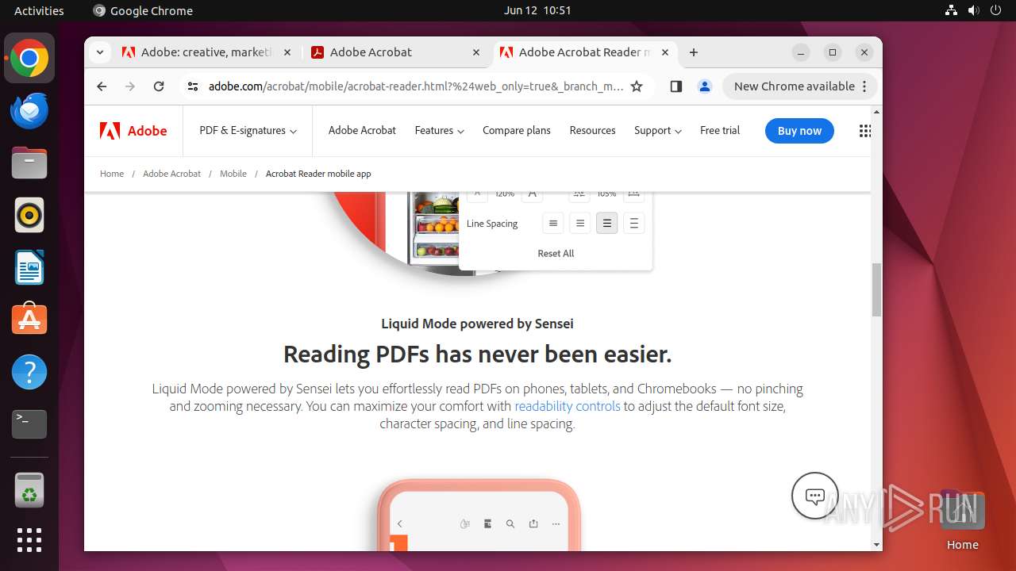Image resolution: width=1016 pixels, height=571 pixels.
Task: Open Files manager from the dock
Action: [x=29, y=163]
